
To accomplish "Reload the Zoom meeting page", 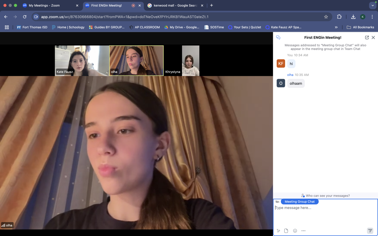I will [x=25, y=17].
